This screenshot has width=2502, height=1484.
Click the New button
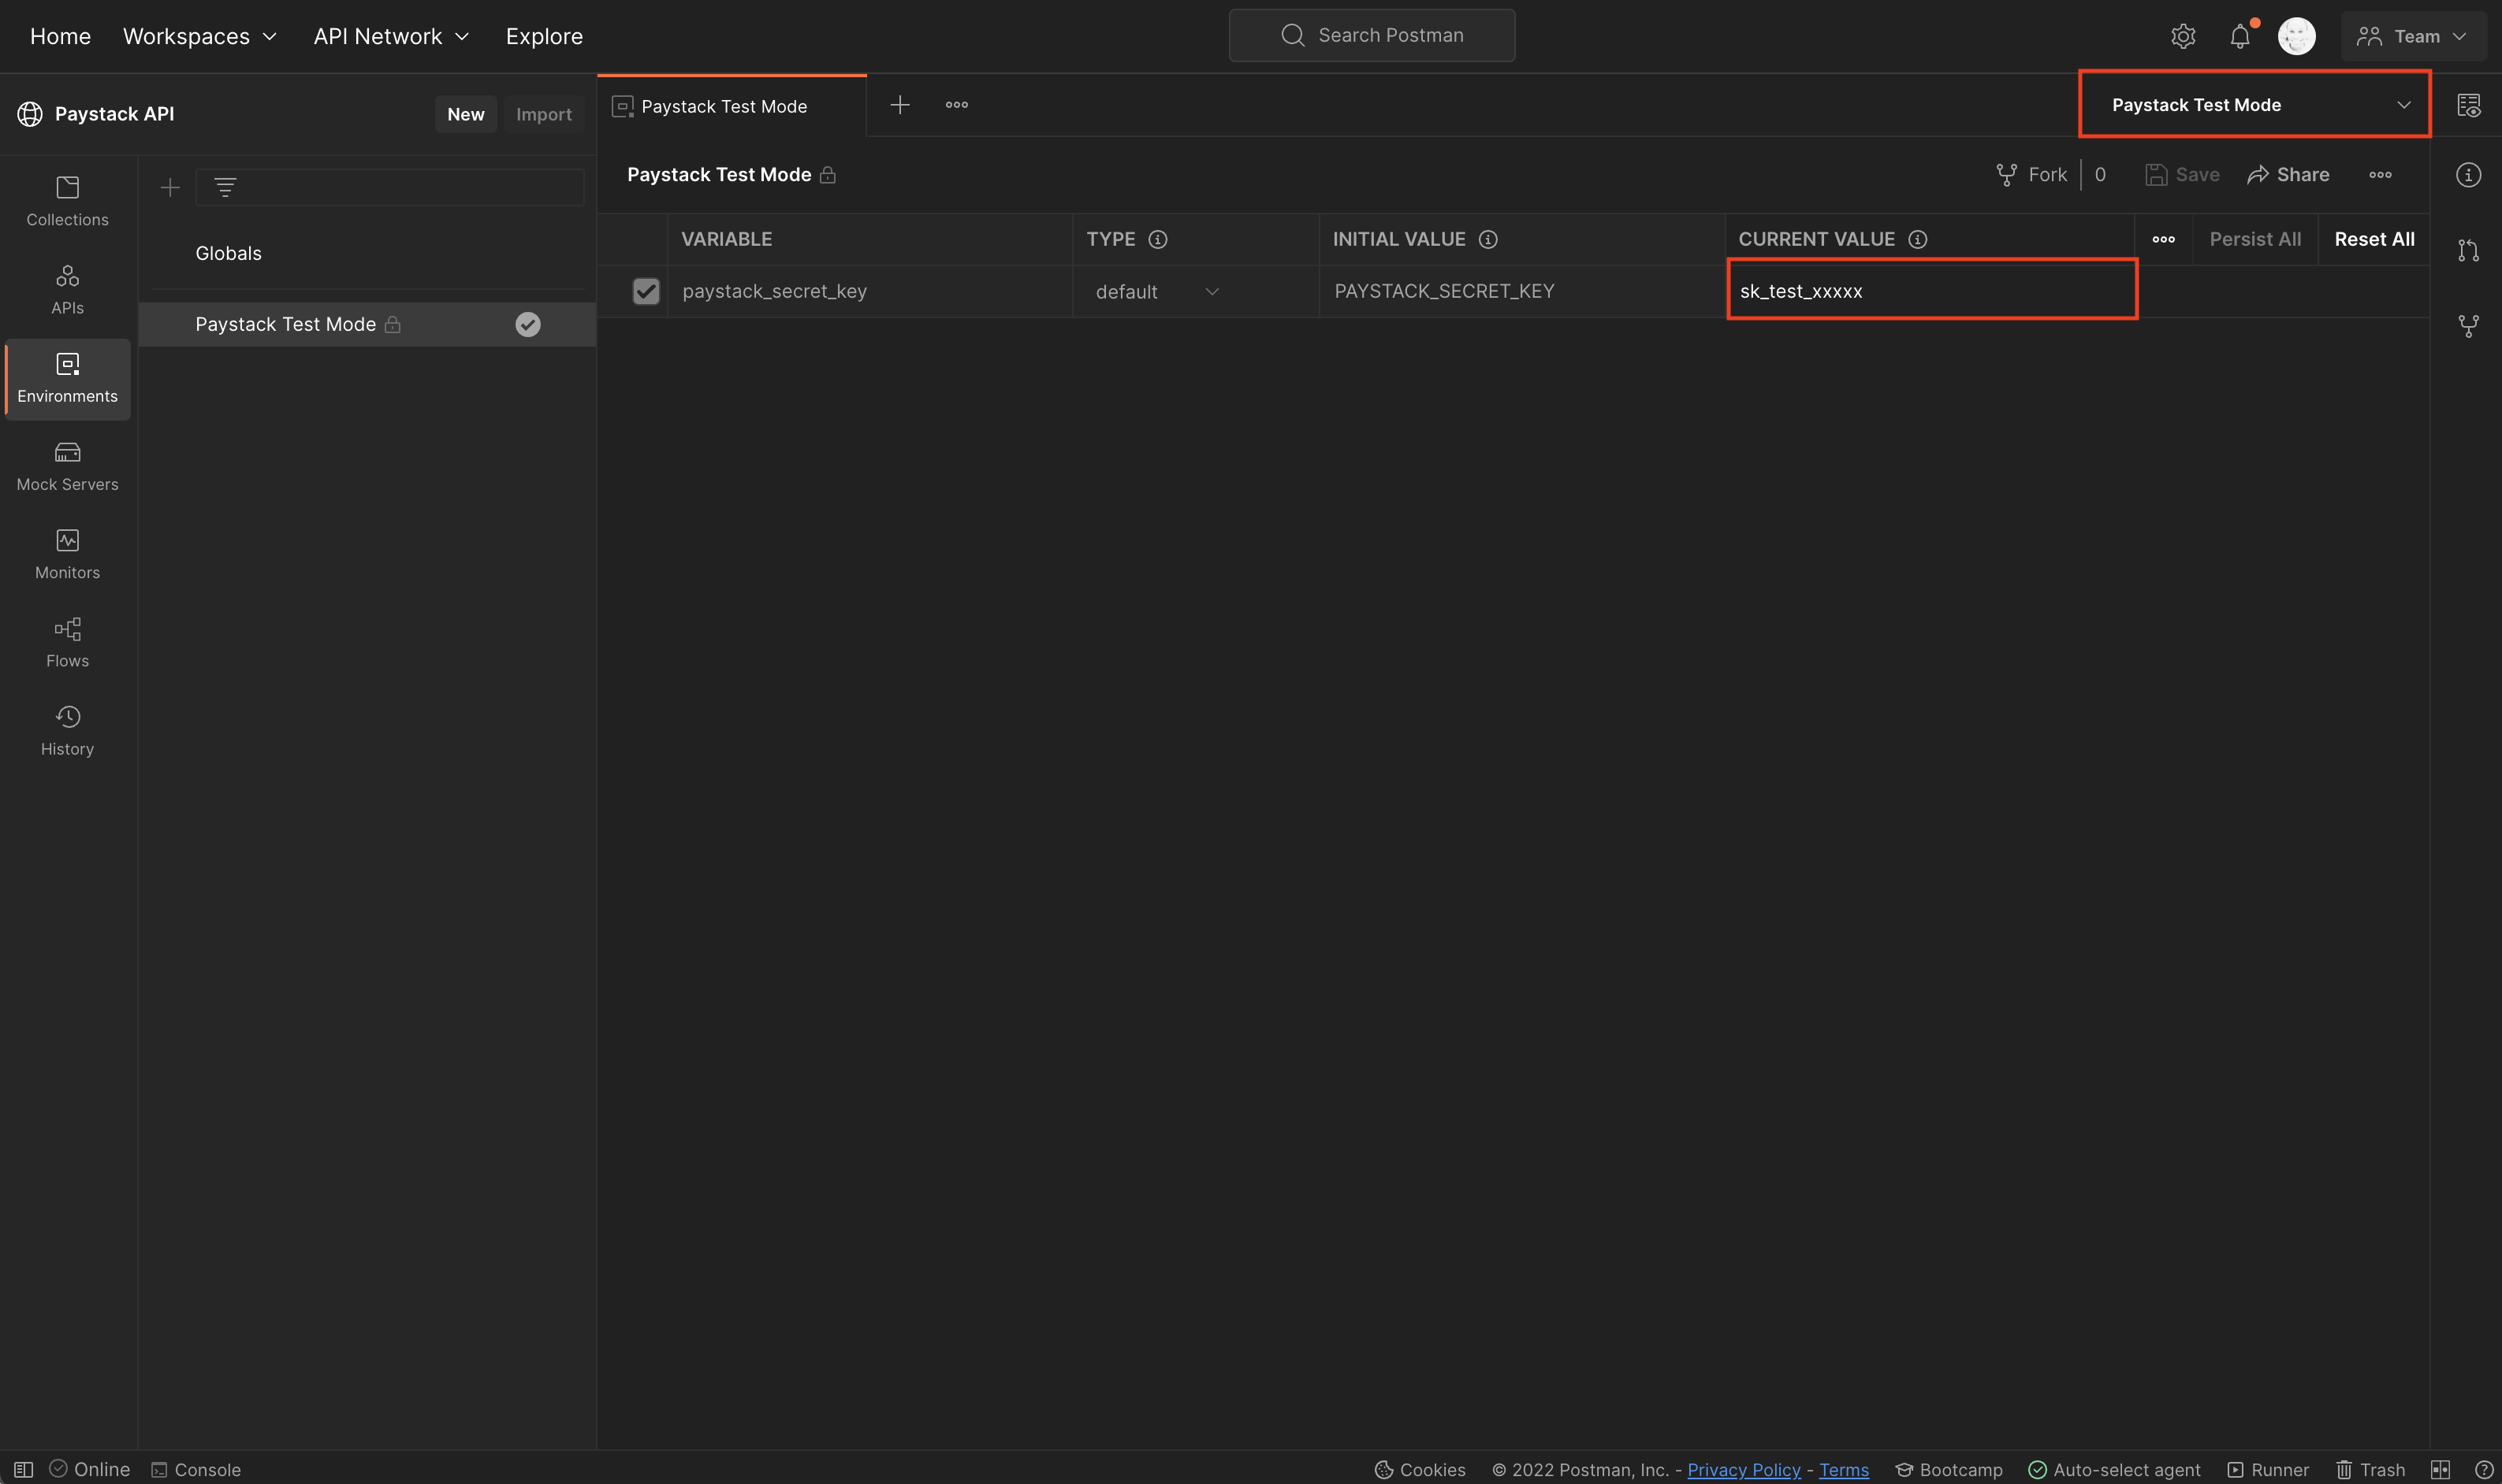pyautogui.click(x=465, y=114)
